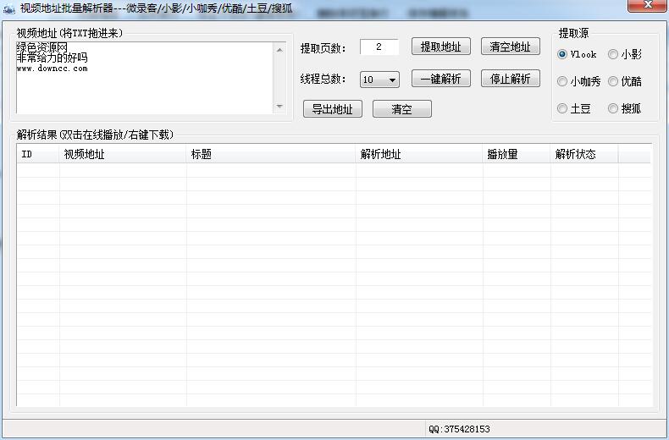Click the 清空 button

tap(402, 108)
